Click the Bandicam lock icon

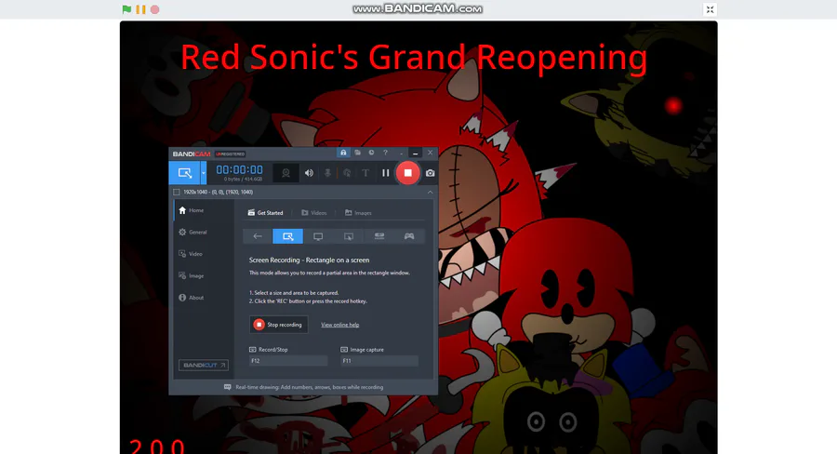click(343, 153)
